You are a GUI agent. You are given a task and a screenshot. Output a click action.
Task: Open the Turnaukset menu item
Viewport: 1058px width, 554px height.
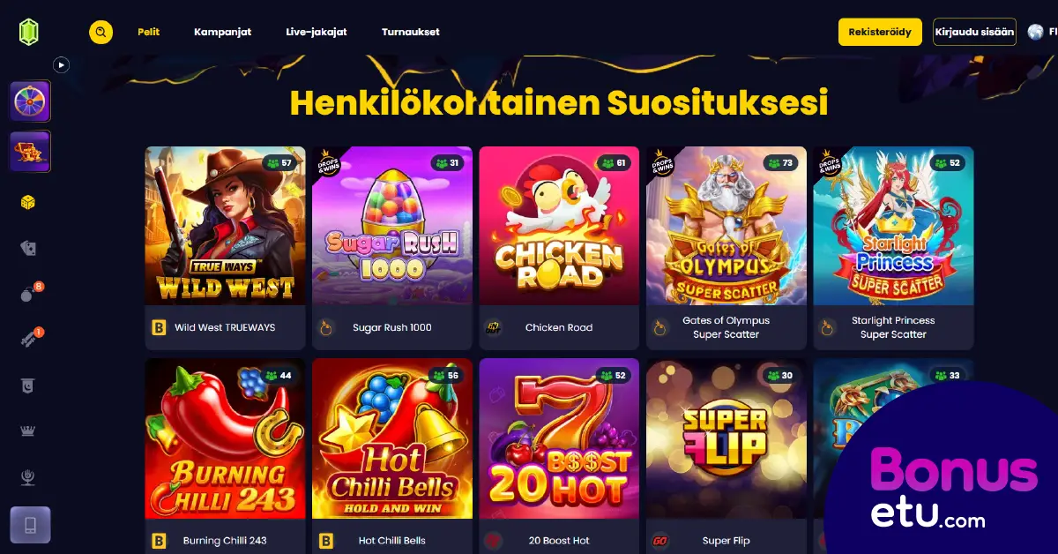pyautogui.click(x=411, y=32)
